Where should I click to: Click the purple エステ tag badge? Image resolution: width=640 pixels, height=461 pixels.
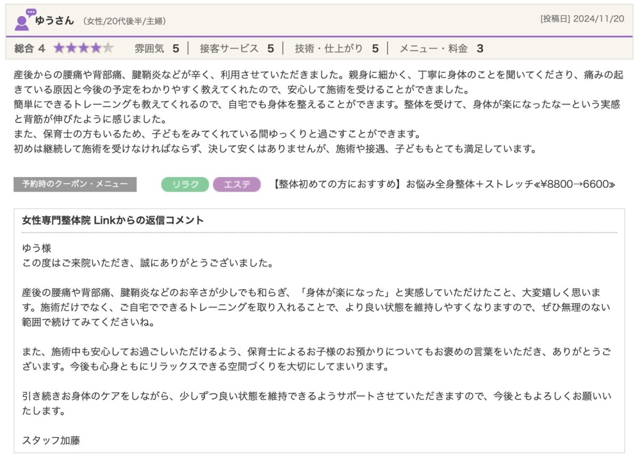click(x=236, y=185)
